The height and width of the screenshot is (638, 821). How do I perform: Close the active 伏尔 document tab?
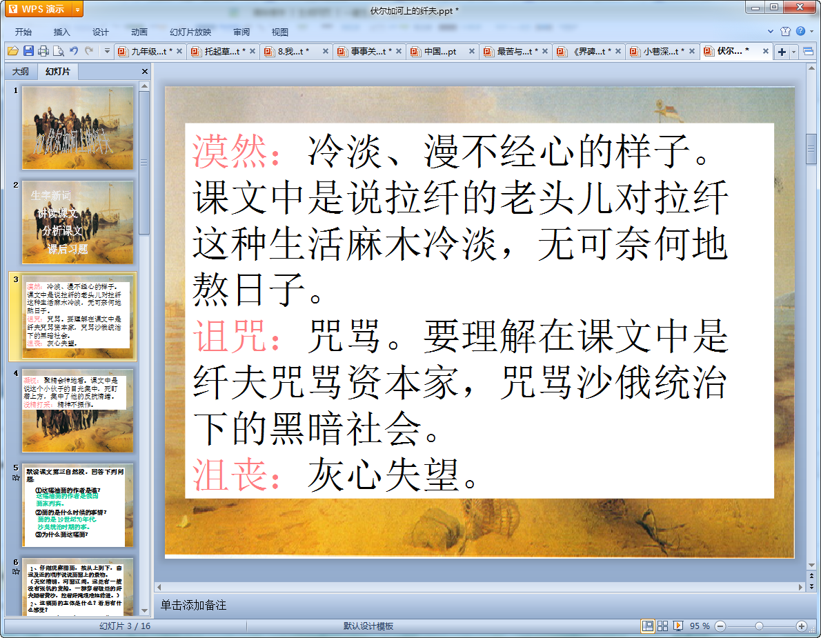coord(766,51)
